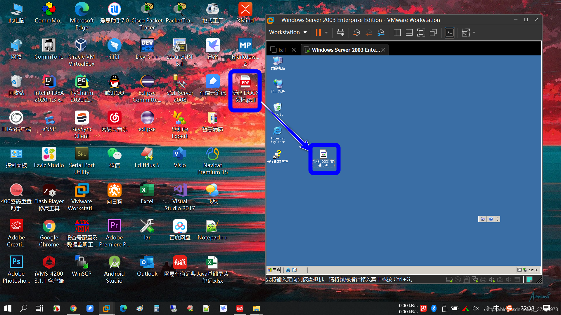Expand the stretch display options arrow
The image size is (561, 315).
pos(474,32)
